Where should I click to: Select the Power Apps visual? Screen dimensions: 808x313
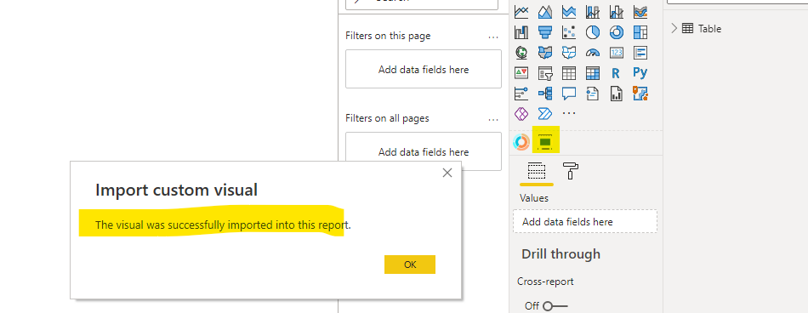pos(521,113)
